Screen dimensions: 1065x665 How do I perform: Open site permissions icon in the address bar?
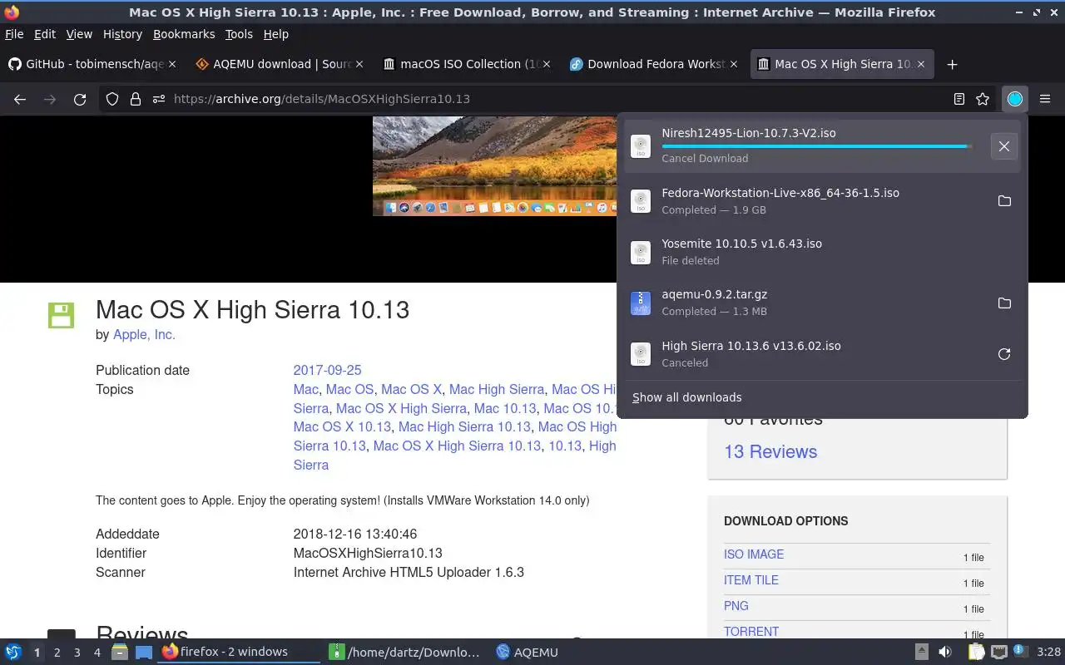pos(159,99)
